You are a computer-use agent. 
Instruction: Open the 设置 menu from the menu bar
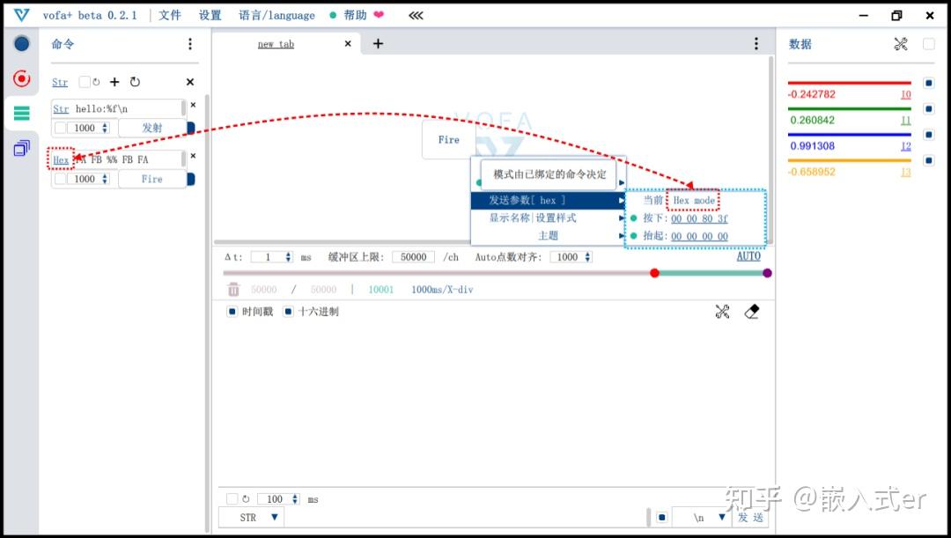tap(210, 15)
